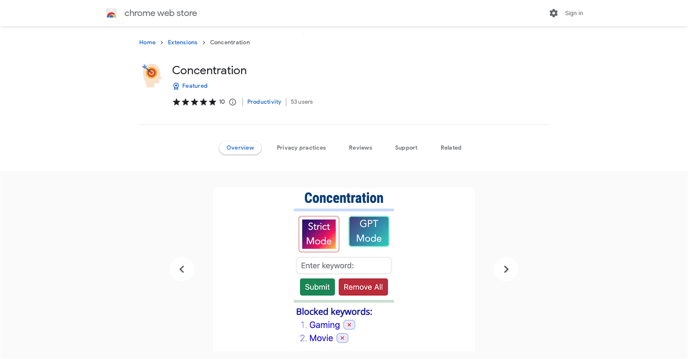Click the rating info circle icon
The width and height of the screenshot is (688, 359).
point(233,102)
